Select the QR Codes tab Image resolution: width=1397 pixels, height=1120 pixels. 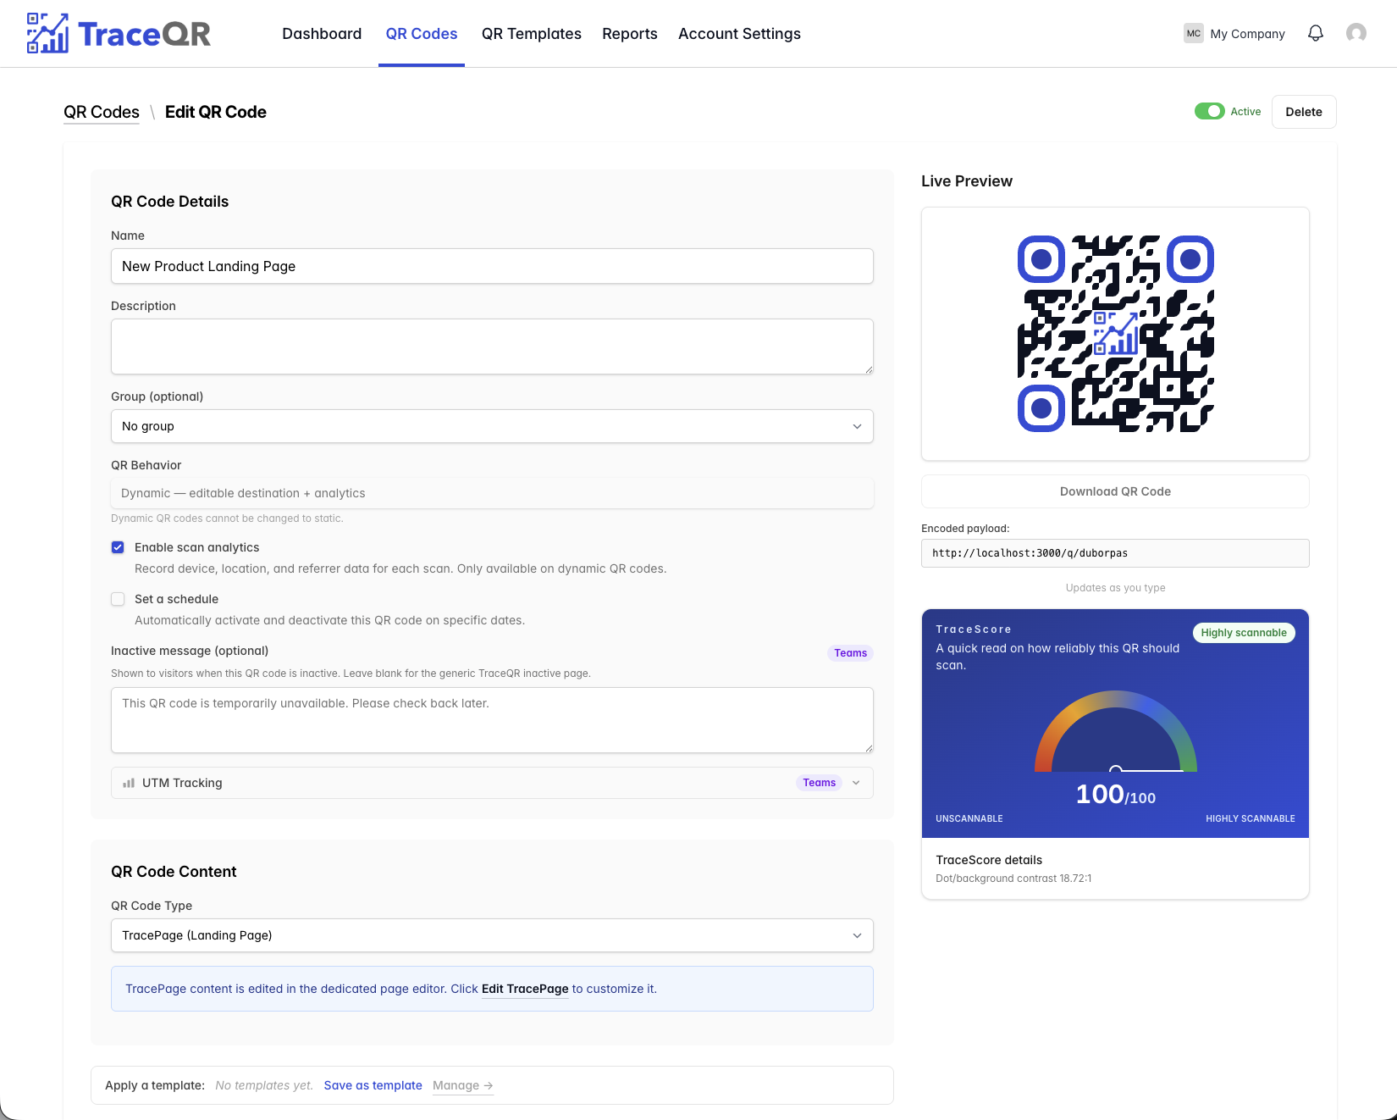click(x=422, y=34)
